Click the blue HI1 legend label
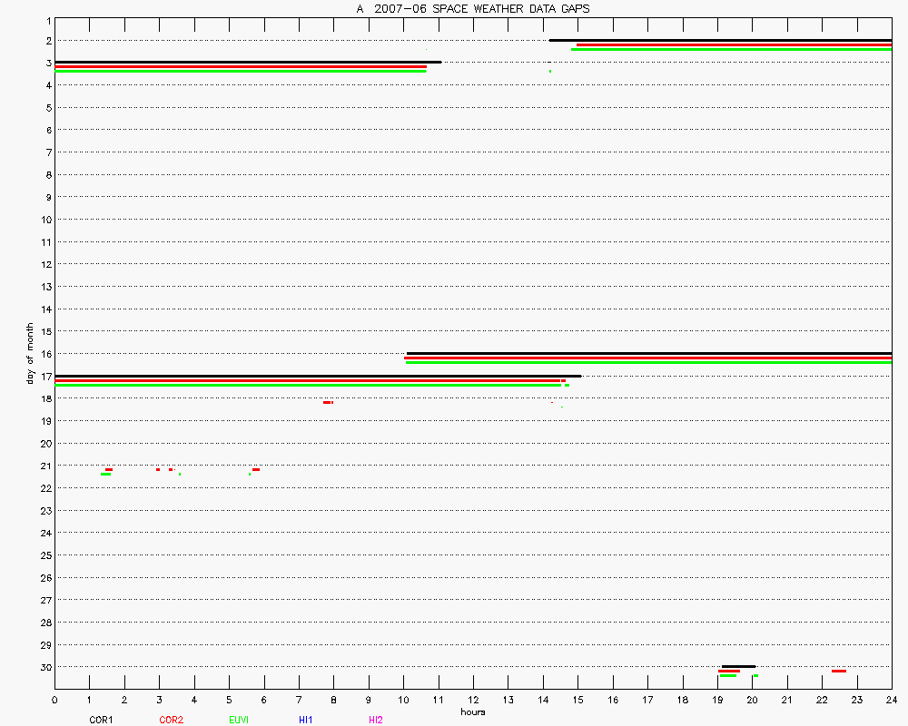This screenshot has width=908, height=726. (x=306, y=720)
